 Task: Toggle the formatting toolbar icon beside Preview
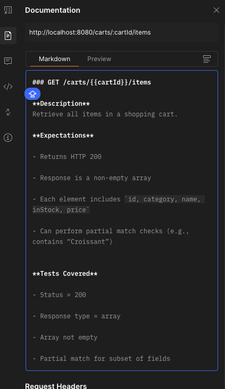pos(206,59)
